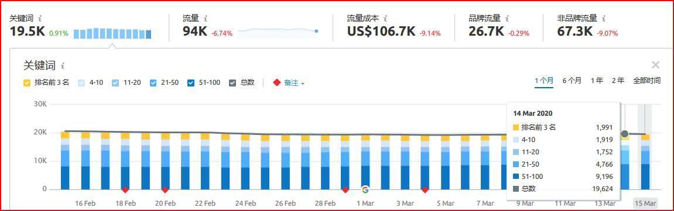Image resolution: width=674 pixels, height=211 pixels.
Task: Close the 关键词 chart panel
Action: coord(655,65)
